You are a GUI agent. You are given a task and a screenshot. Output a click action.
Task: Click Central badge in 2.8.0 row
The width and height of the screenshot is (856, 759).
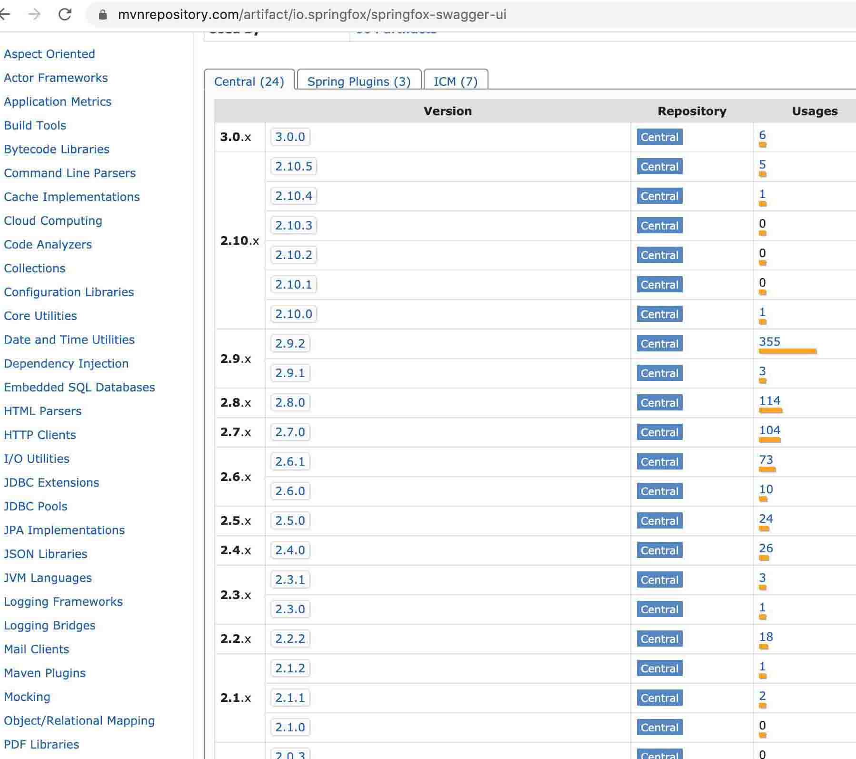coord(659,403)
